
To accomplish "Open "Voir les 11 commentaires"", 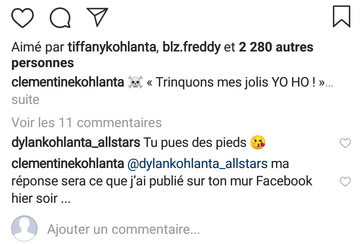I will coord(87,122).
